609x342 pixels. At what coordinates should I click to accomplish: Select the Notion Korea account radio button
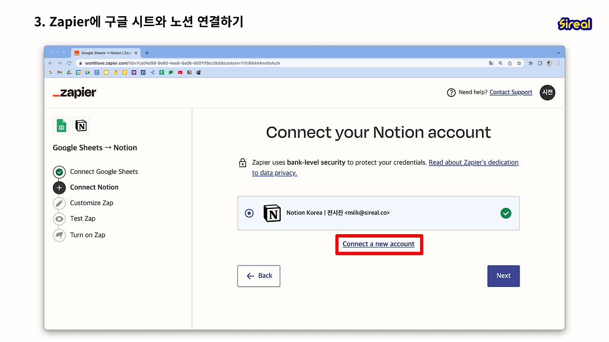coord(249,213)
